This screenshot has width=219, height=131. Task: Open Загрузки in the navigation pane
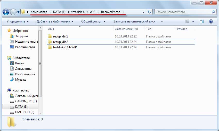[21, 36]
